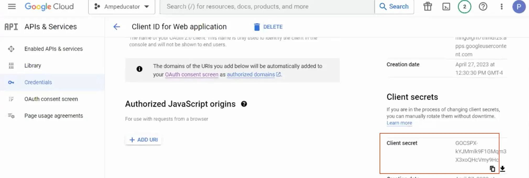Show help for Authorized JavaScript origins
This screenshot has width=529, height=178.
point(244,104)
